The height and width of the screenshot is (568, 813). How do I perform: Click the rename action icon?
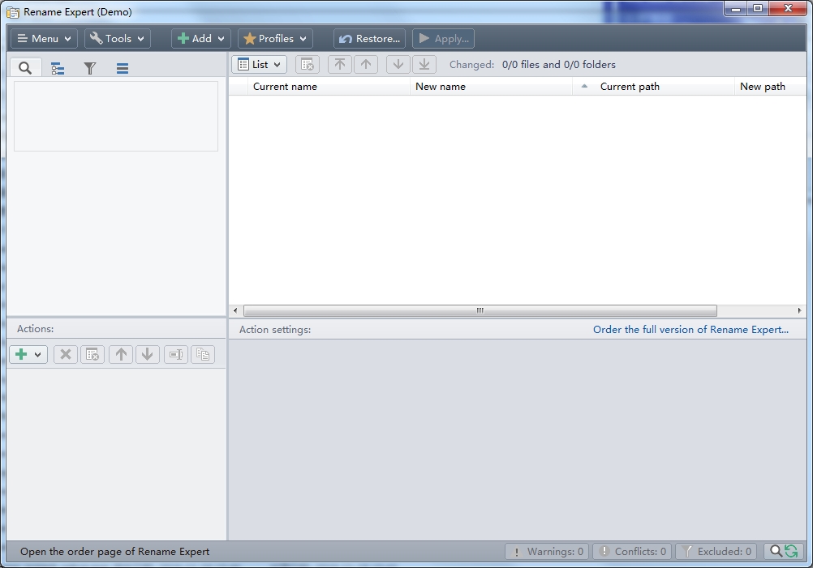pos(176,355)
